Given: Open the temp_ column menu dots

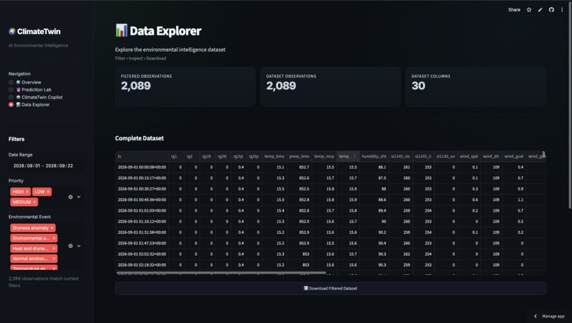Looking at the screenshot, I should pos(355,157).
